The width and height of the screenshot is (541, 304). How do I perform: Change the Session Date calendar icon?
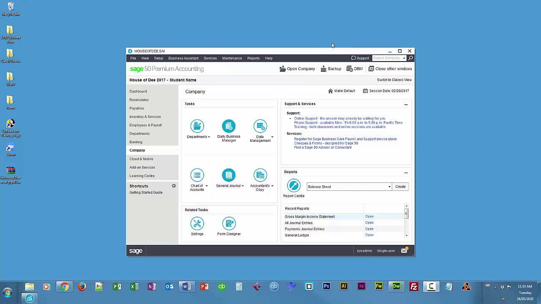[x=365, y=91]
